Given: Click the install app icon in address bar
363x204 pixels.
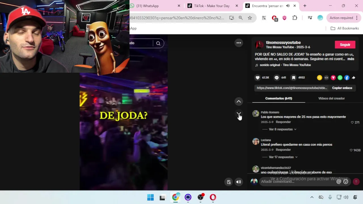Looking at the screenshot, I should point(232,18).
